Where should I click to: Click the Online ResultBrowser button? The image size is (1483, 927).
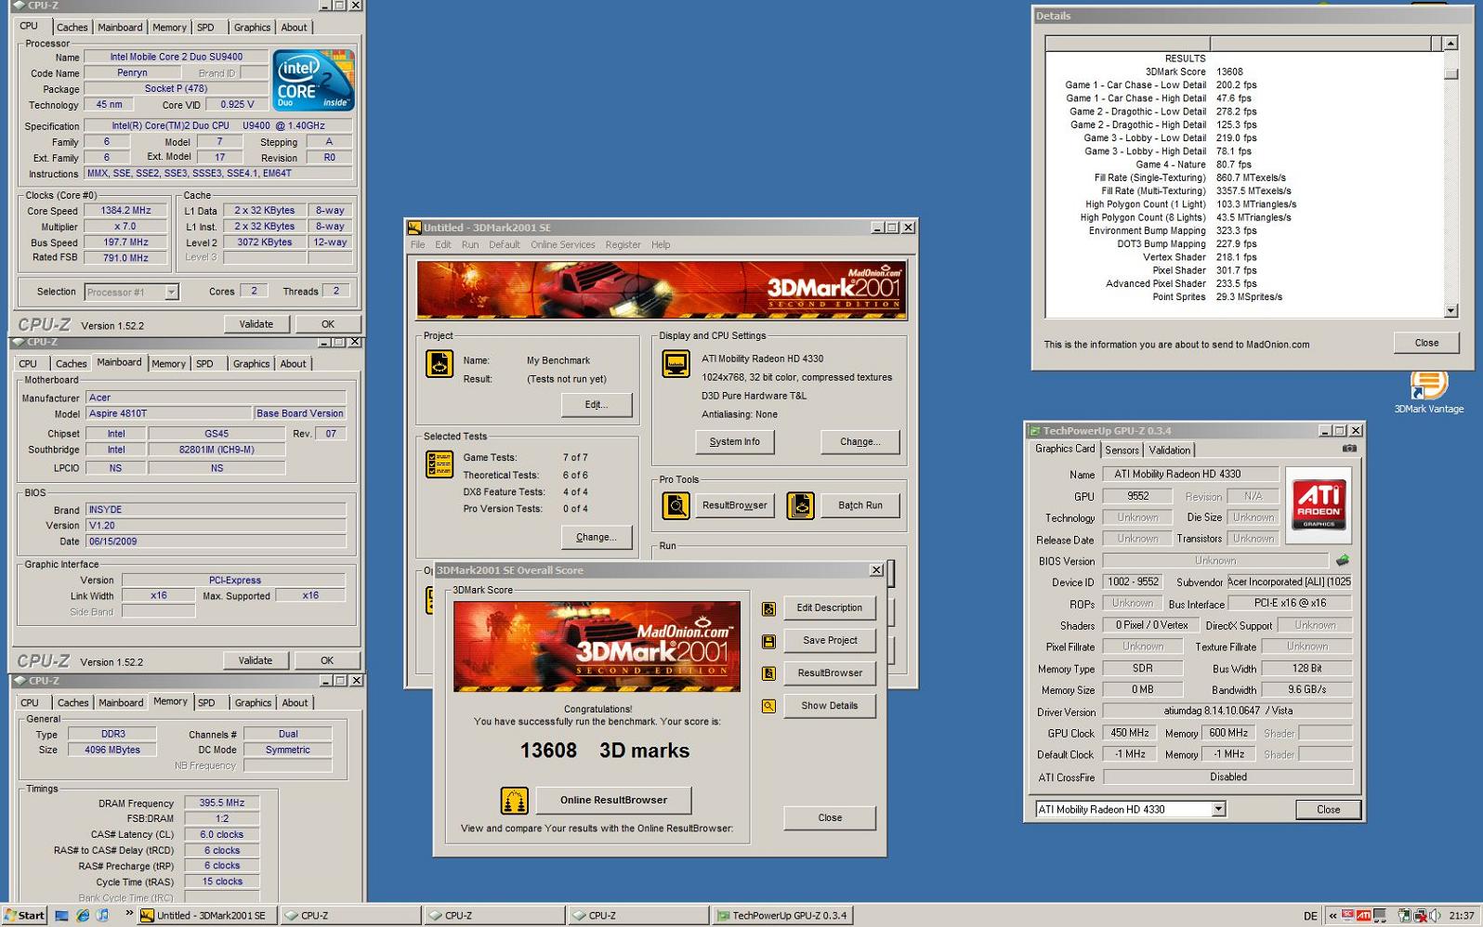tap(613, 800)
